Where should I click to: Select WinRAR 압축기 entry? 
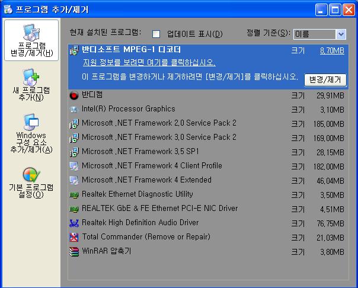coord(208,252)
